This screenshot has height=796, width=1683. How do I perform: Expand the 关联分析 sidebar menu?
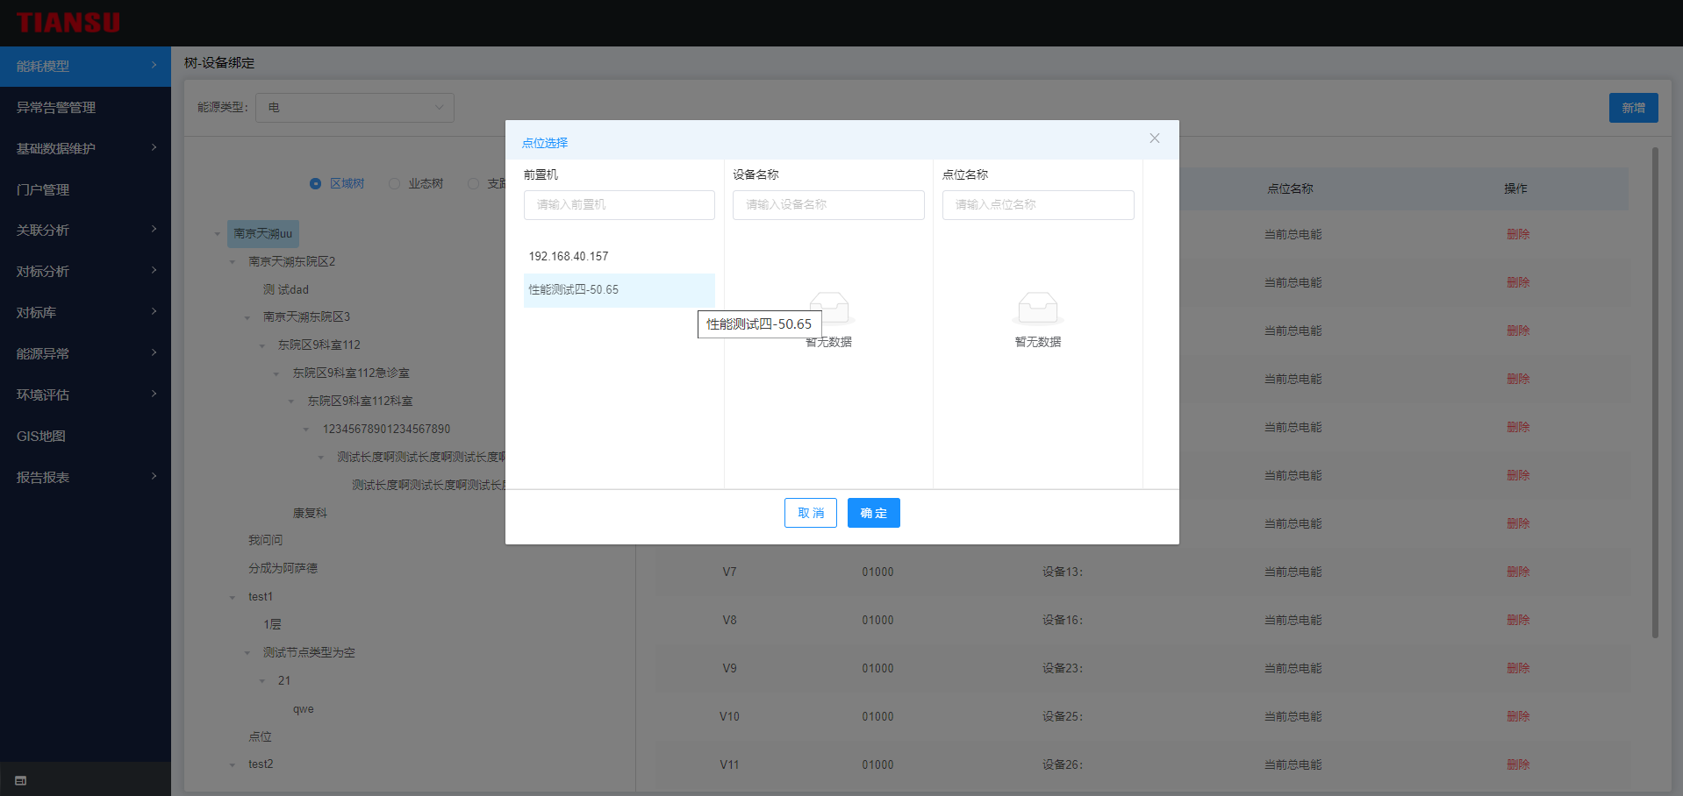(85, 231)
